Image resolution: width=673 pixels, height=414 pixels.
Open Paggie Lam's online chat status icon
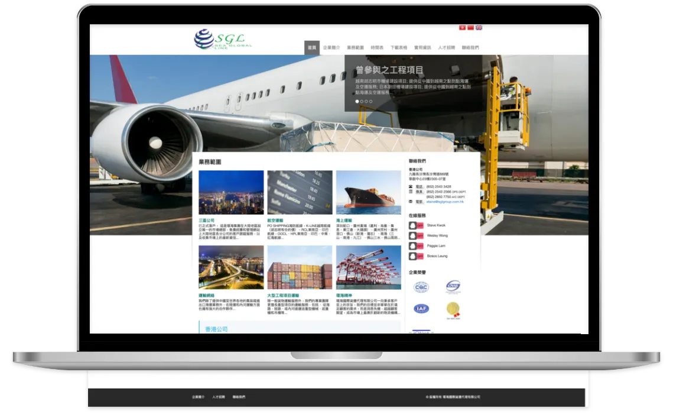416,246
